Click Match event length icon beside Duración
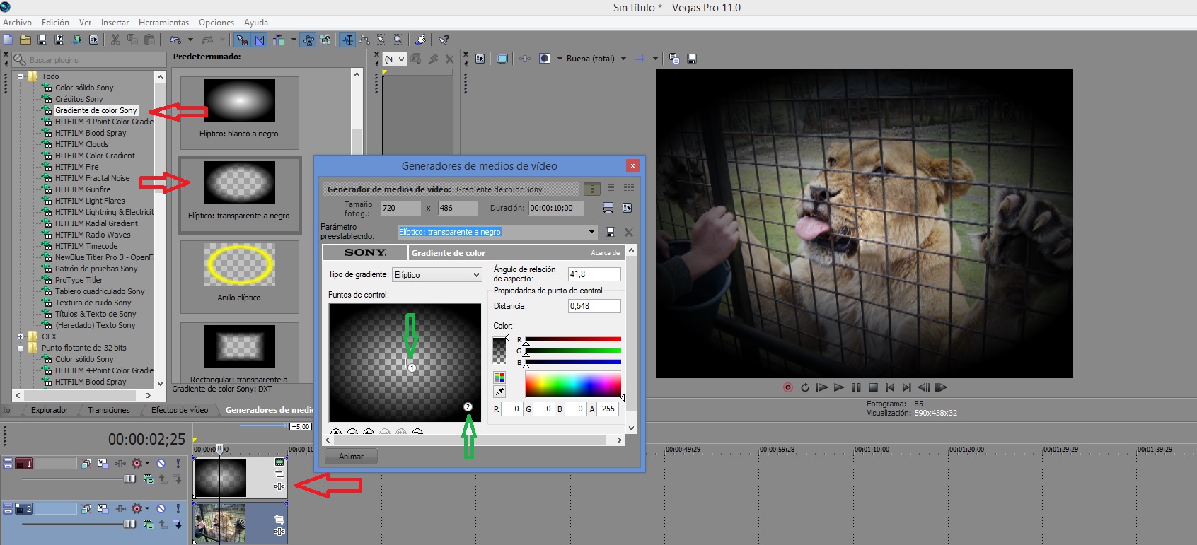The image size is (1197, 545). [x=608, y=208]
